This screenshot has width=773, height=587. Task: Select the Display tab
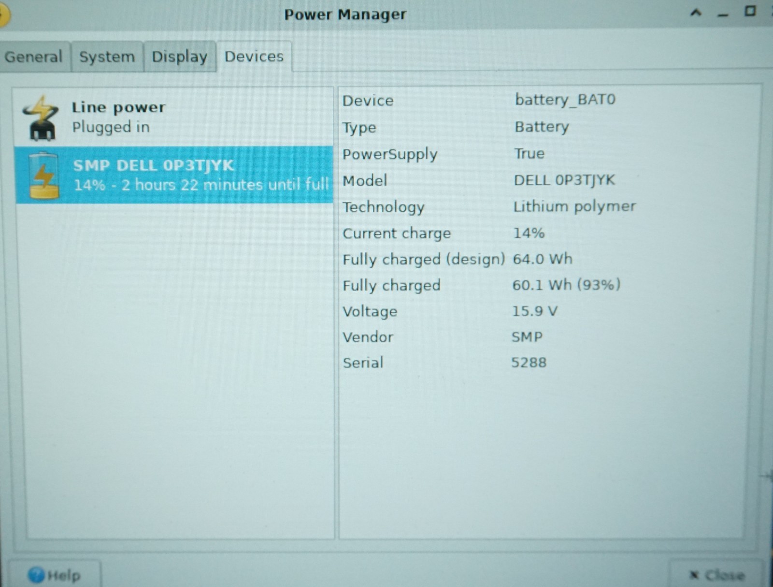tap(179, 57)
